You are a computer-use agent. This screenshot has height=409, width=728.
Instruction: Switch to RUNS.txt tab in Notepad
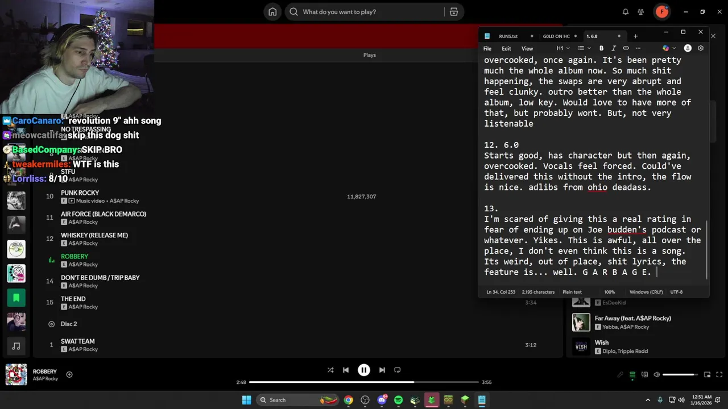pos(508,36)
